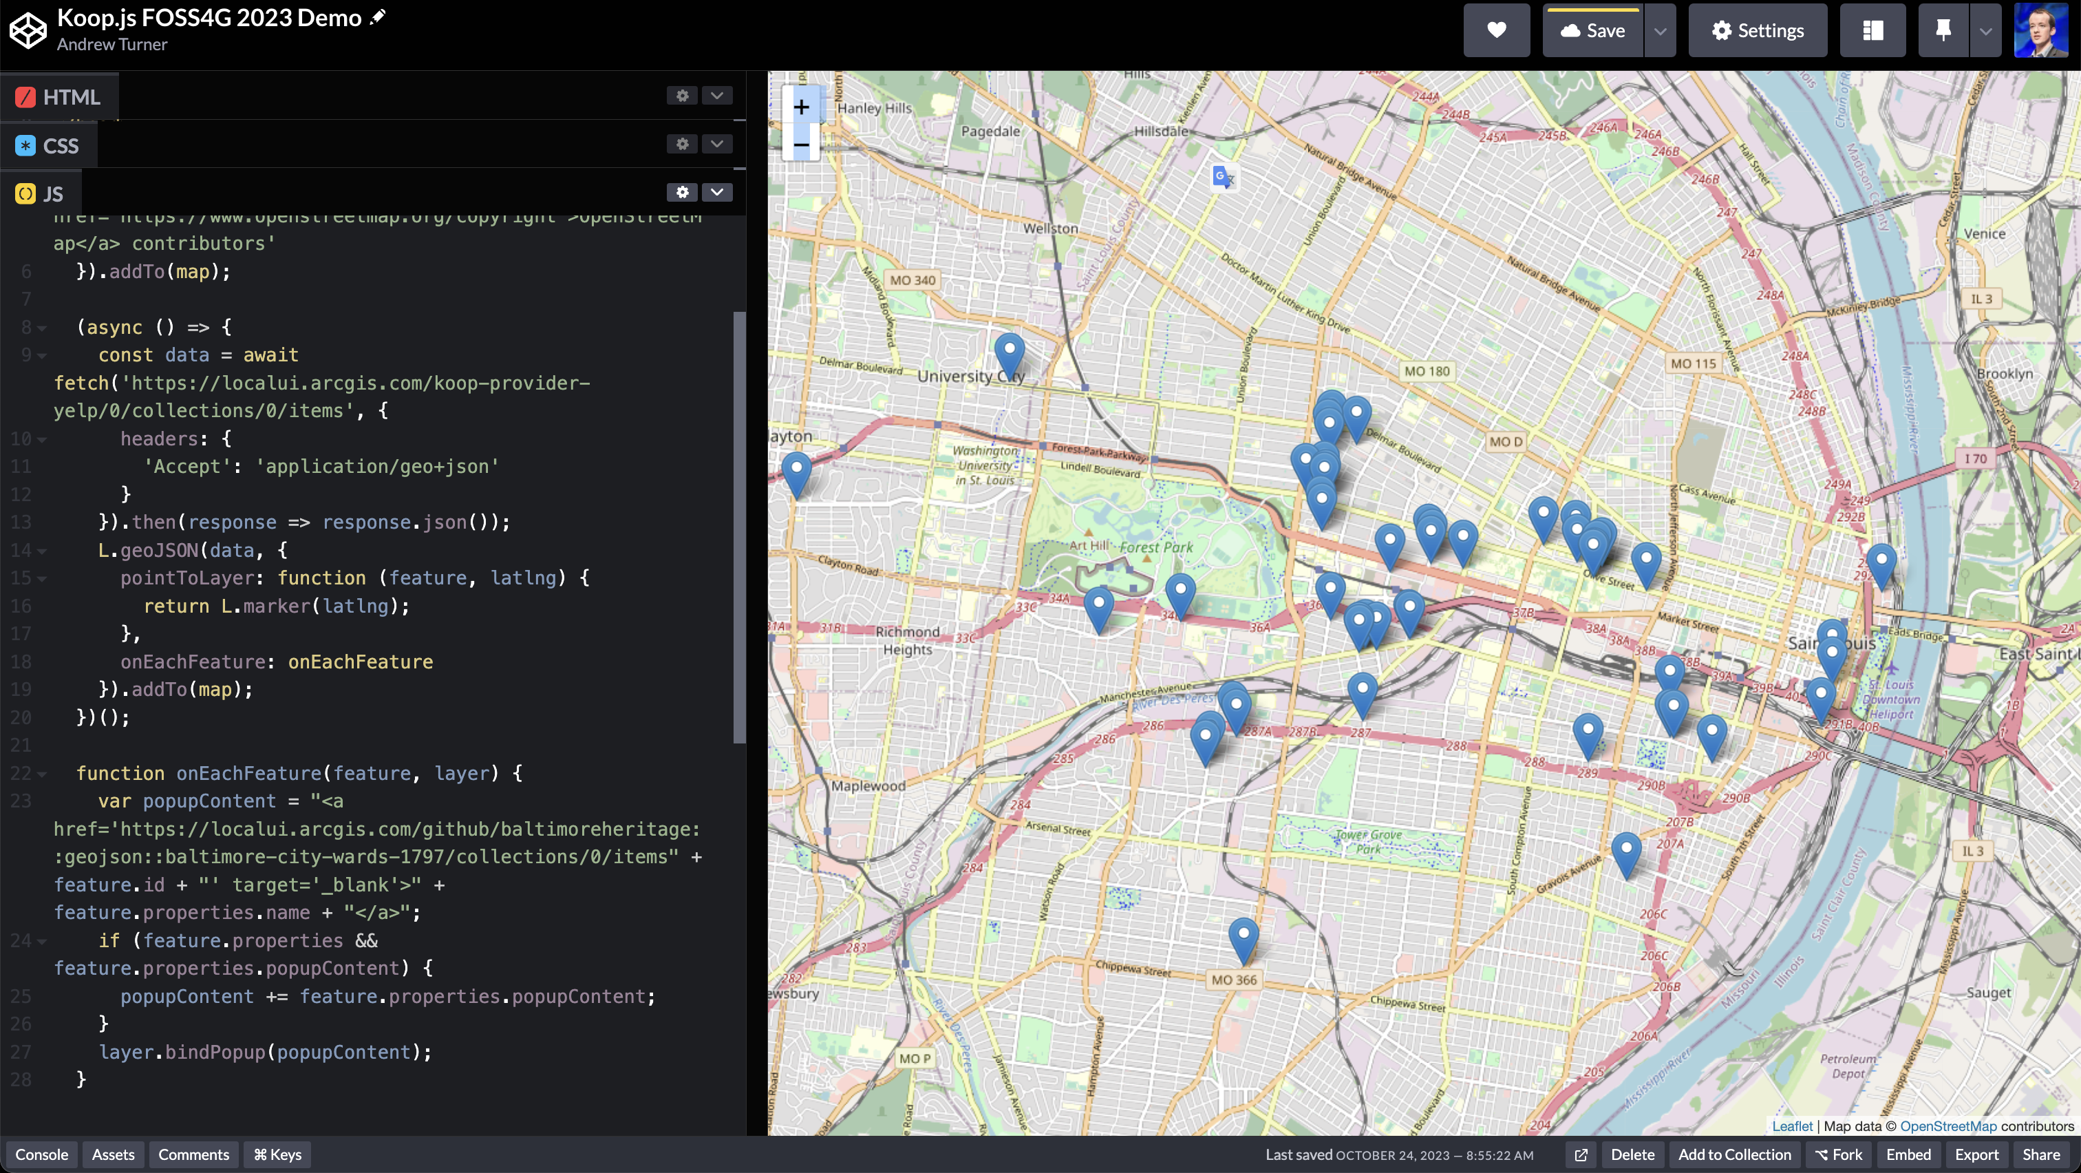Image resolution: width=2081 pixels, height=1173 pixels.
Task: Open the change view layout icon
Action: pyautogui.click(x=1872, y=30)
